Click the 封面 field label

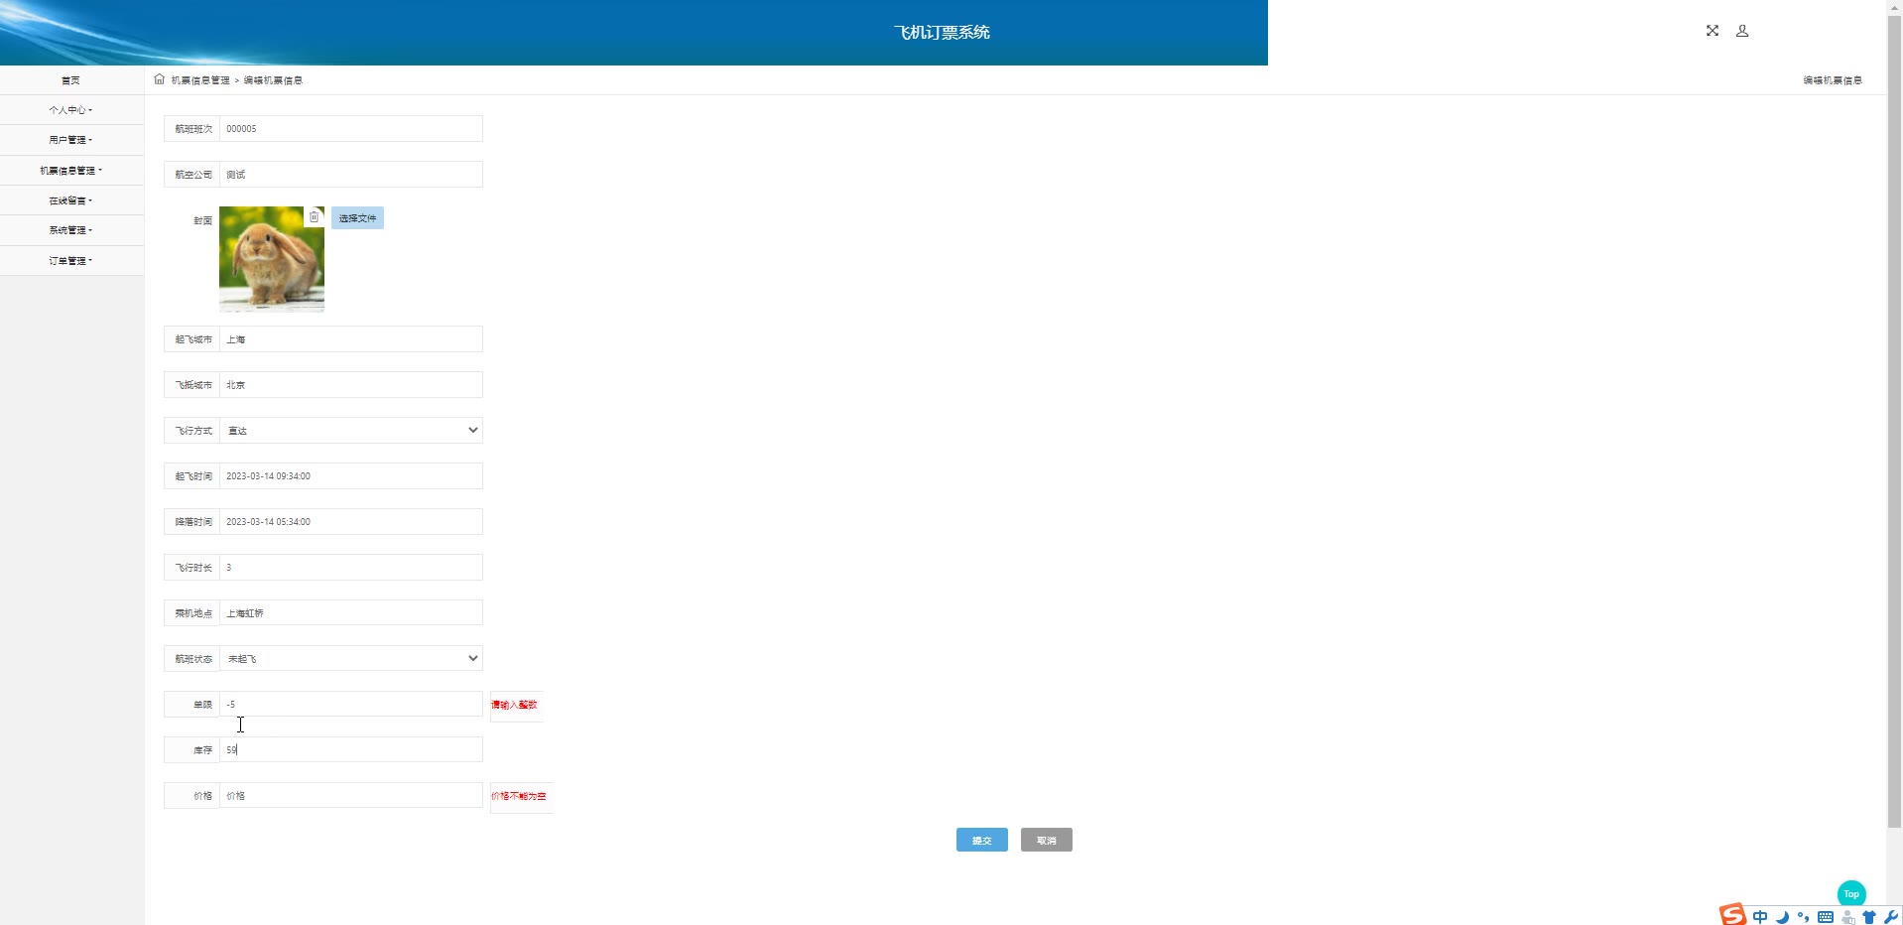tap(202, 220)
